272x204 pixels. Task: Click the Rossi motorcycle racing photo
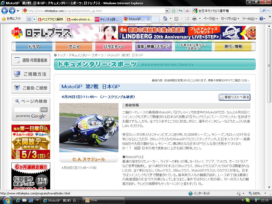click(89, 127)
